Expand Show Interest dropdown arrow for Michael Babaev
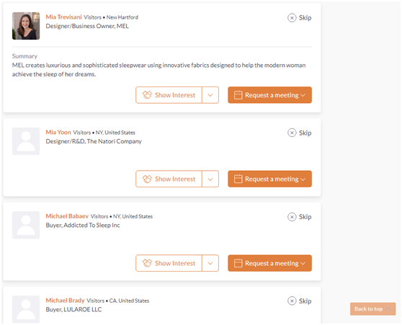The image size is (402, 325). pyautogui.click(x=210, y=263)
